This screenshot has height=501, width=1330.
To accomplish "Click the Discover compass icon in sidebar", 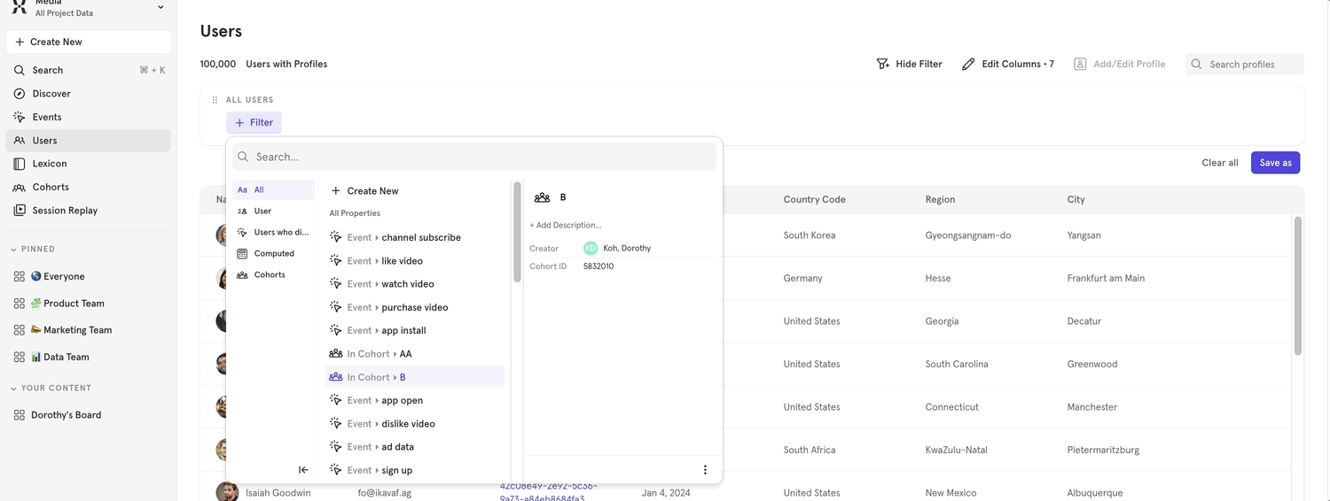I will click(x=20, y=94).
